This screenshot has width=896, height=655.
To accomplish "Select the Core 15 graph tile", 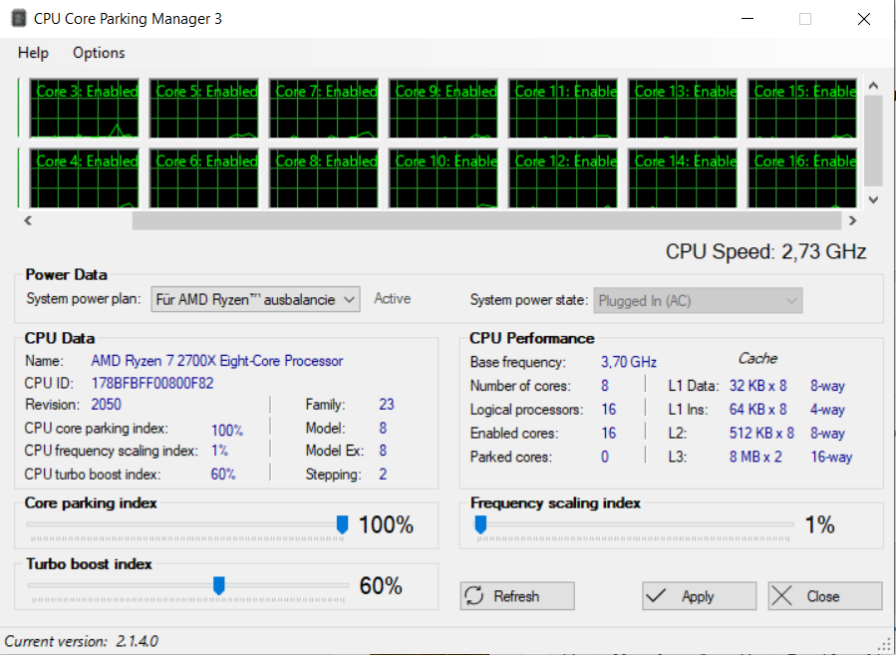I will 802,109.
